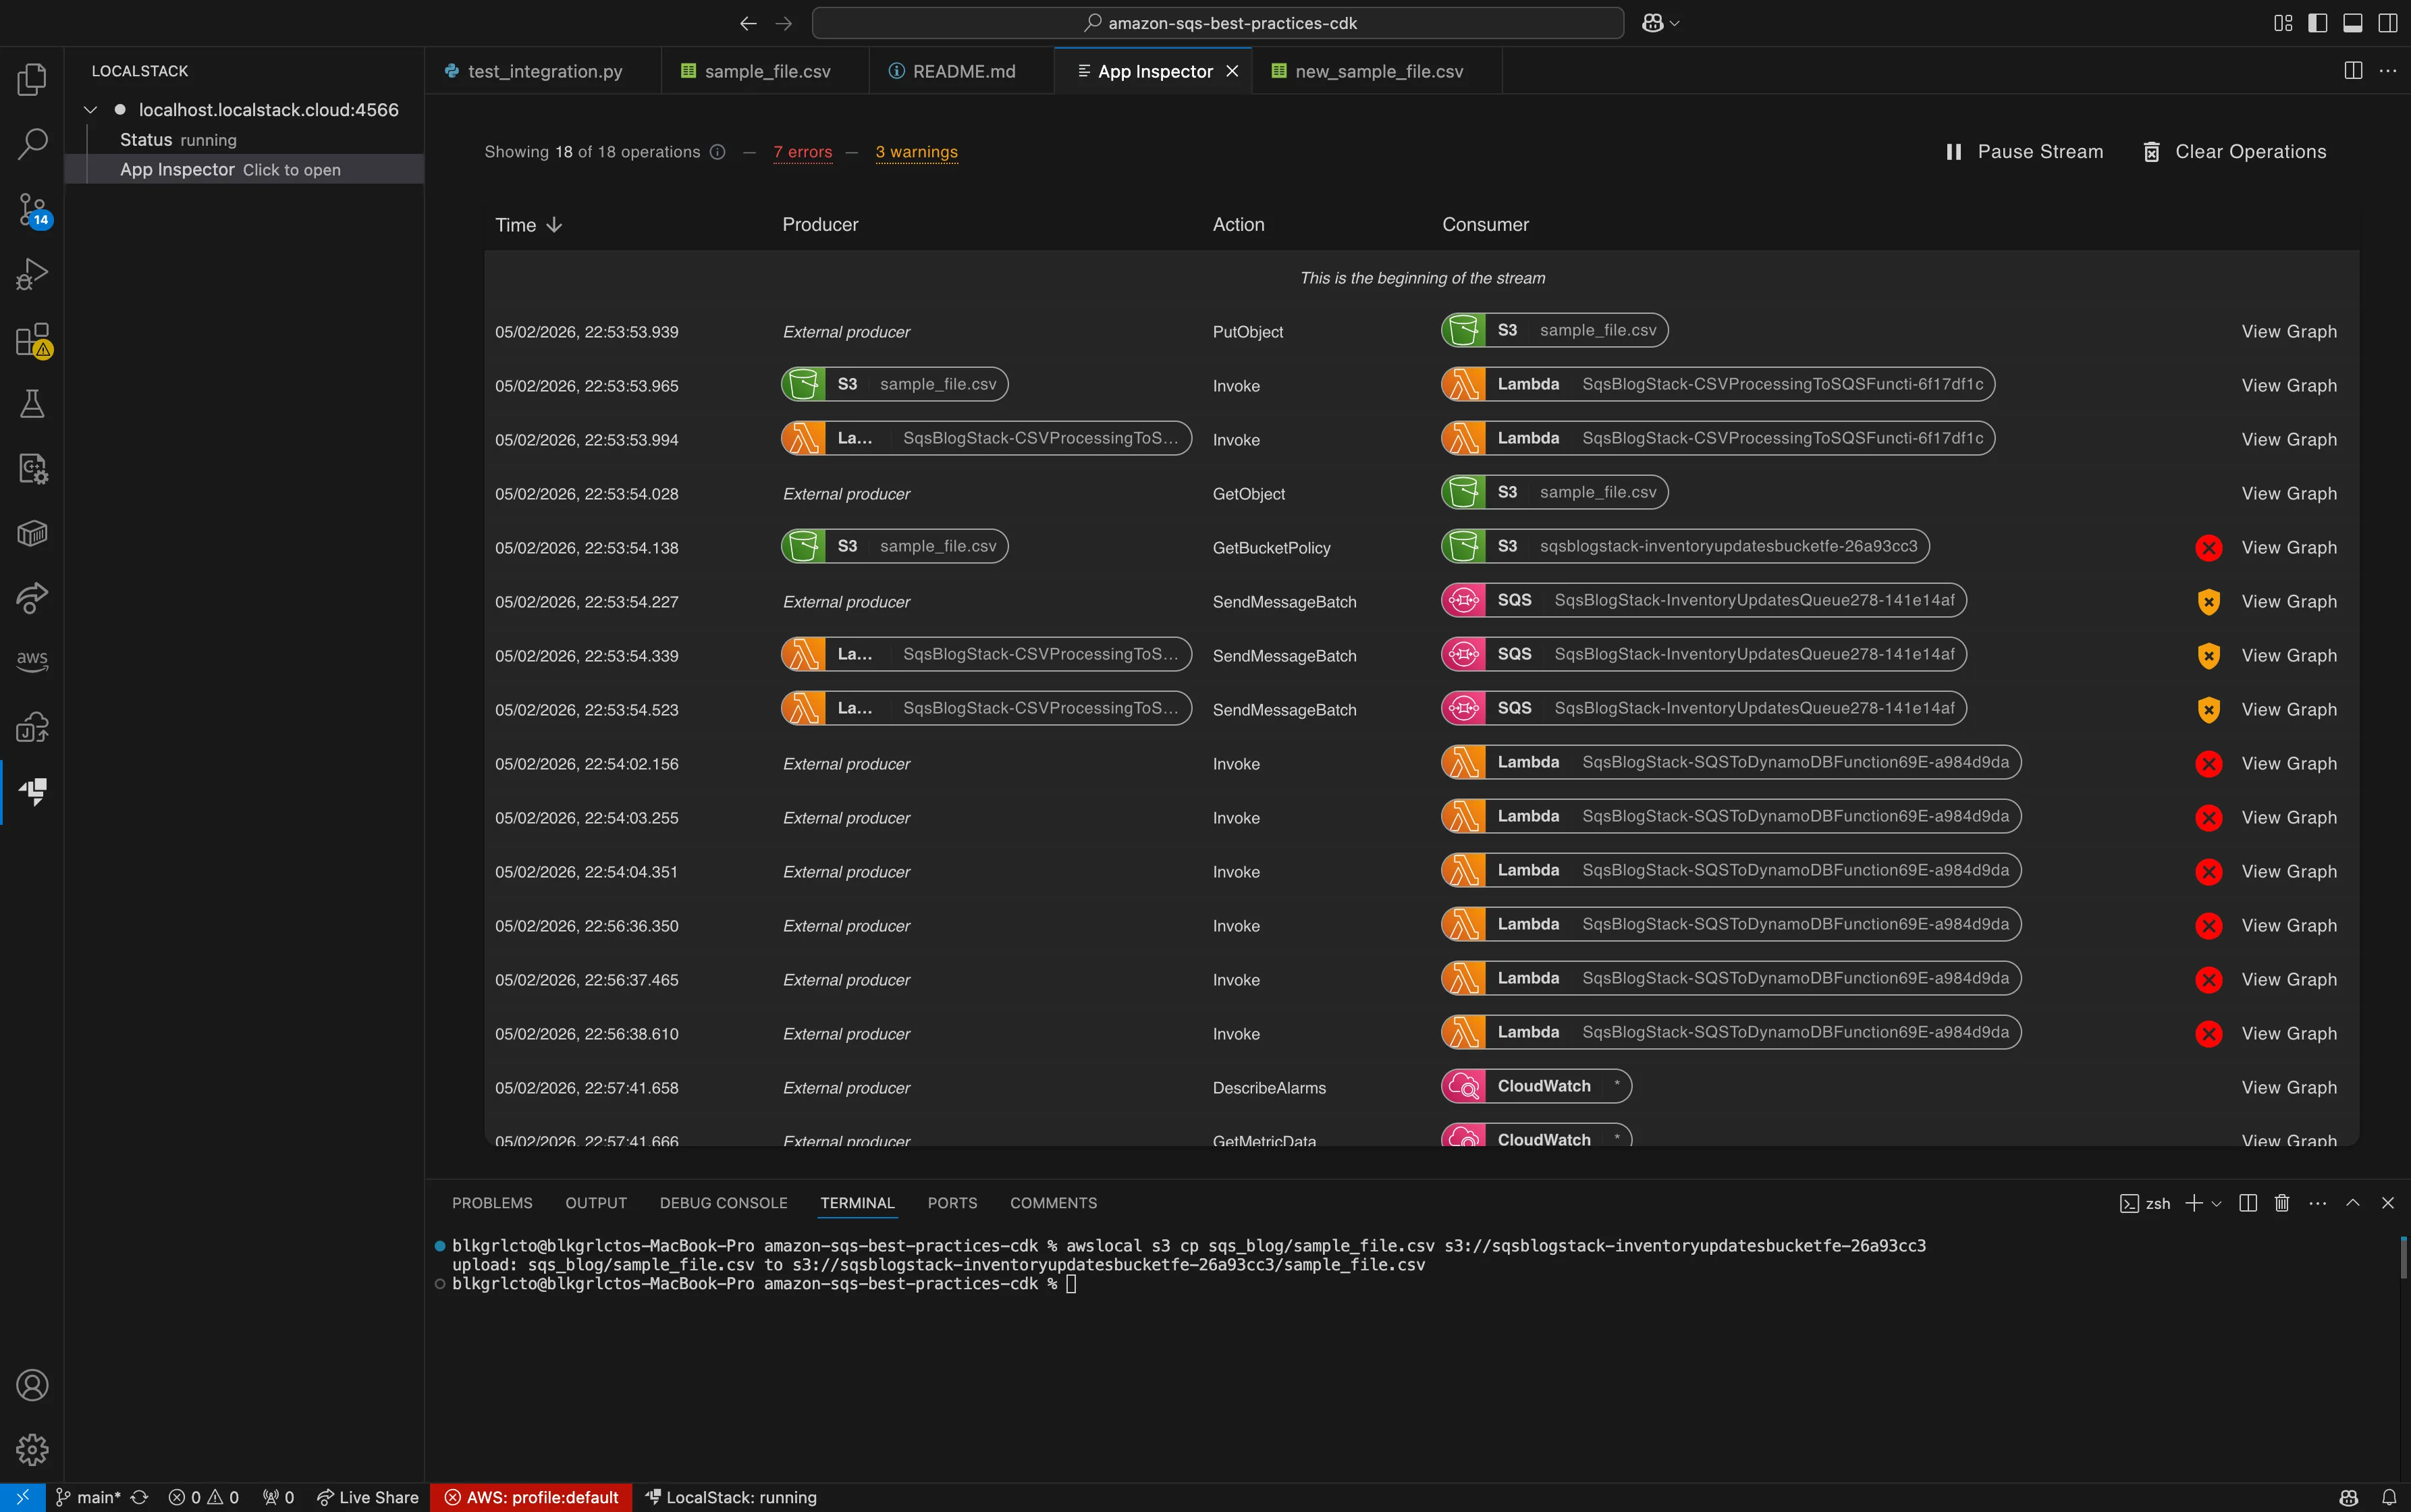Open the Explorer view in activity bar
The width and height of the screenshot is (2411, 1512).
pos(32,79)
